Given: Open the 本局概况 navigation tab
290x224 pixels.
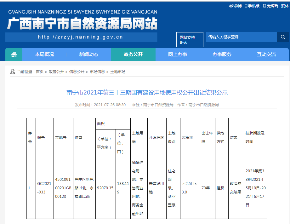Looking at the screenshot, I should (x=44, y=55).
